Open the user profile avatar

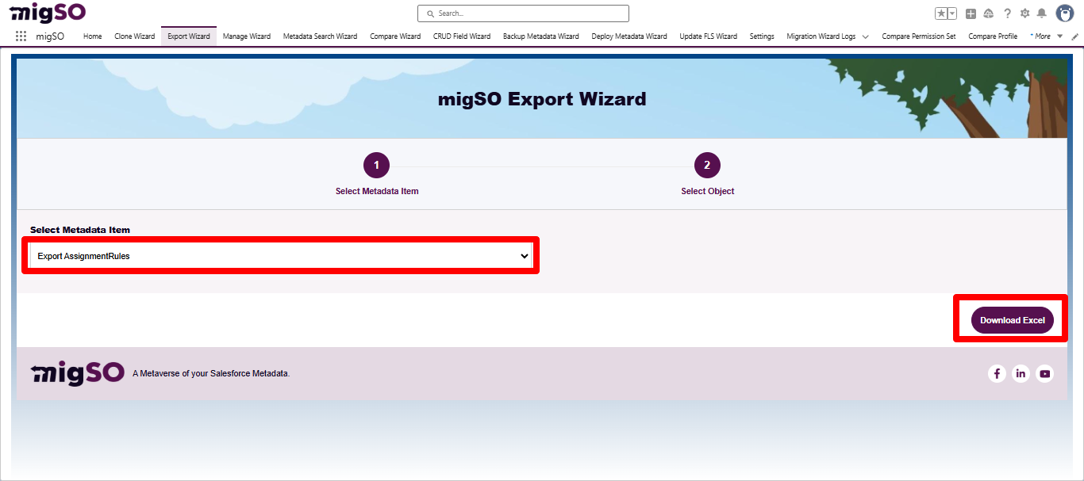click(1064, 13)
